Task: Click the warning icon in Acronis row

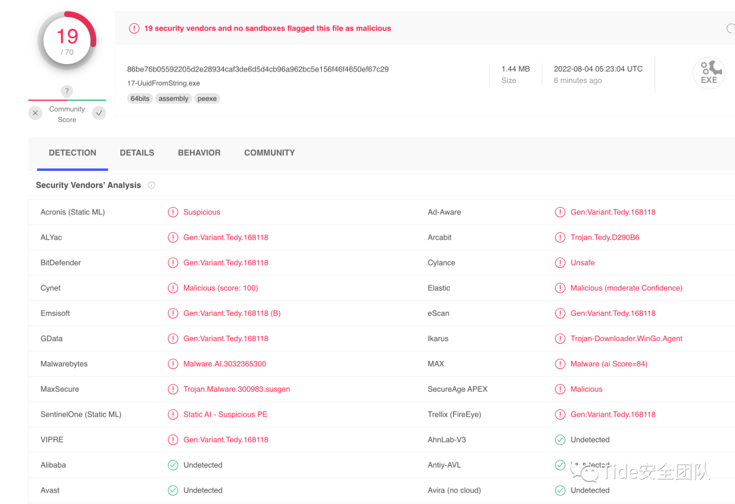Action: click(173, 212)
